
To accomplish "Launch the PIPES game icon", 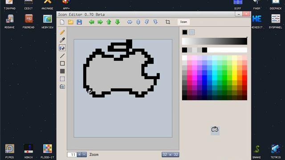I will tap(9, 151).
